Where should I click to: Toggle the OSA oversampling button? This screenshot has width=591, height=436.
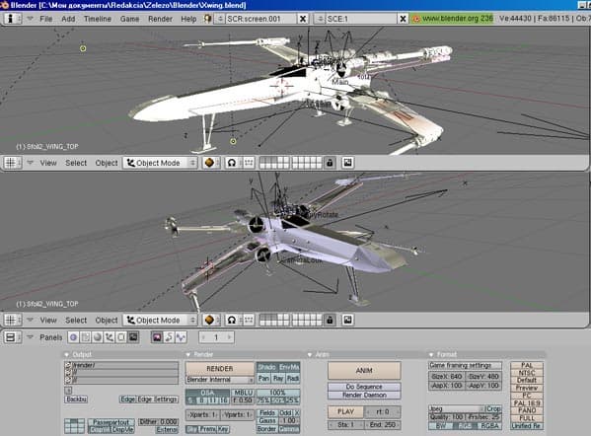tap(207, 393)
